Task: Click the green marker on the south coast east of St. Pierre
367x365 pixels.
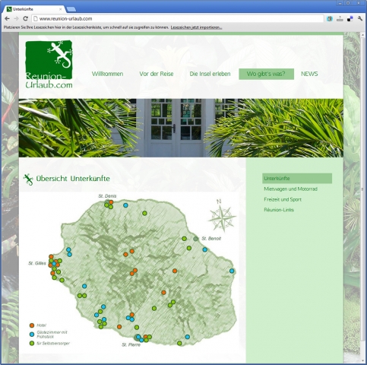Action: point(179,343)
